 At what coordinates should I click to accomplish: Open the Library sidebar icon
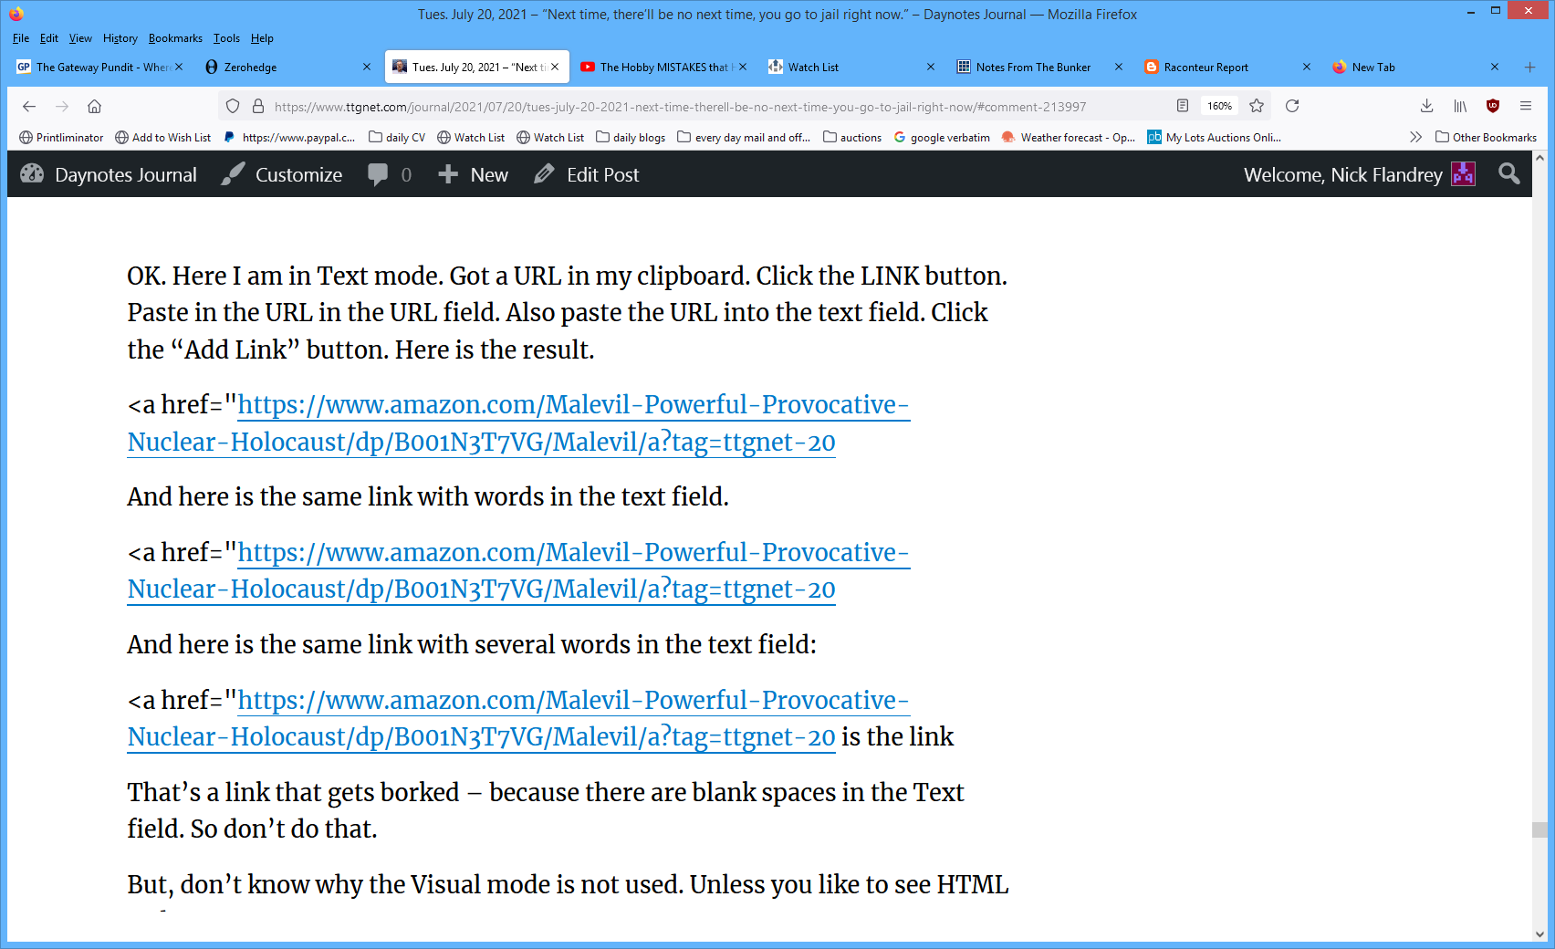(x=1460, y=106)
